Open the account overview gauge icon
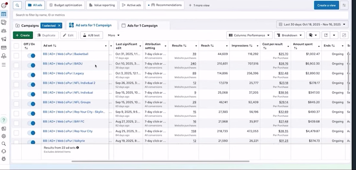 click(x=4, y=5)
